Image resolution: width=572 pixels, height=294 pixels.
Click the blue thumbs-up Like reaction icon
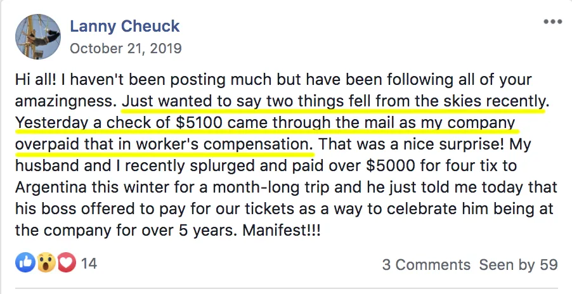[25, 263]
